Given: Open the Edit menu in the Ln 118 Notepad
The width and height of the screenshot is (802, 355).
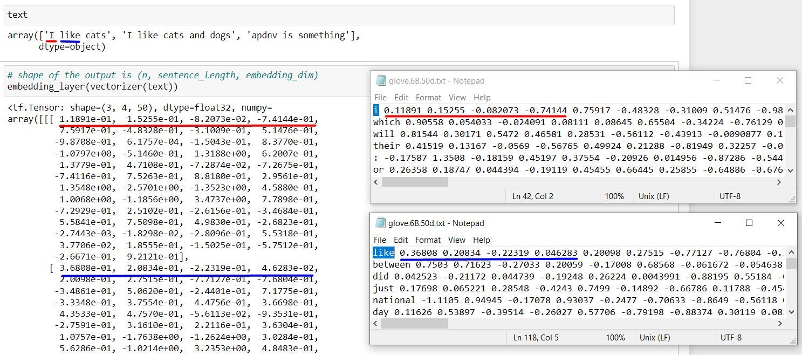Looking at the screenshot, I should click(401, 240).
